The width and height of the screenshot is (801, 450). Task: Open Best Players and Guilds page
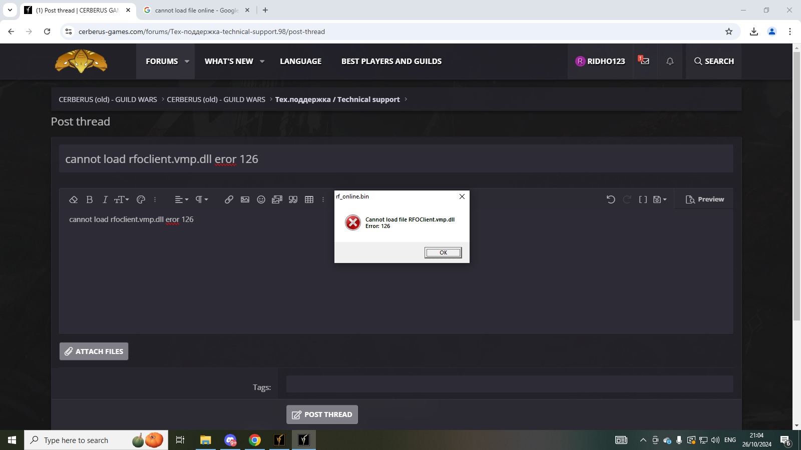pyautogui.click(x=391, y=61)
